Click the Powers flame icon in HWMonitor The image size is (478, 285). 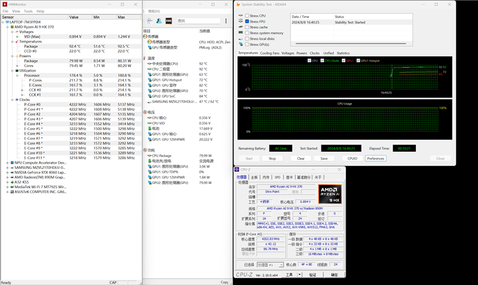pos(17,56)
